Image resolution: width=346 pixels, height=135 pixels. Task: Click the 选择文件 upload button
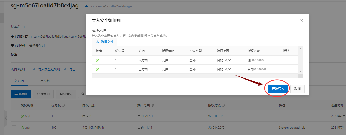[x=105, y=42]
